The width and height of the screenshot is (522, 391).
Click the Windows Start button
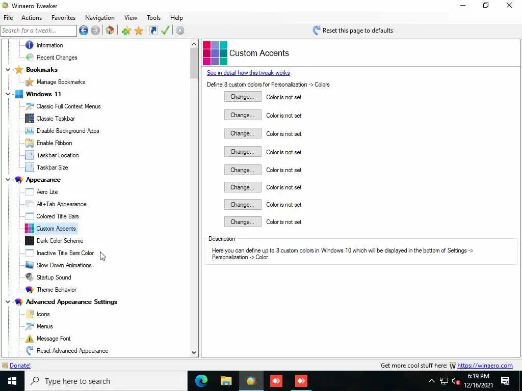[x=12, y=381]
